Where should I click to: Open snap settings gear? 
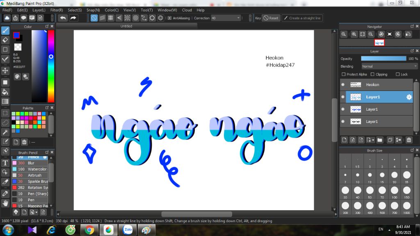pyautogui.click(x=160, y=18)
